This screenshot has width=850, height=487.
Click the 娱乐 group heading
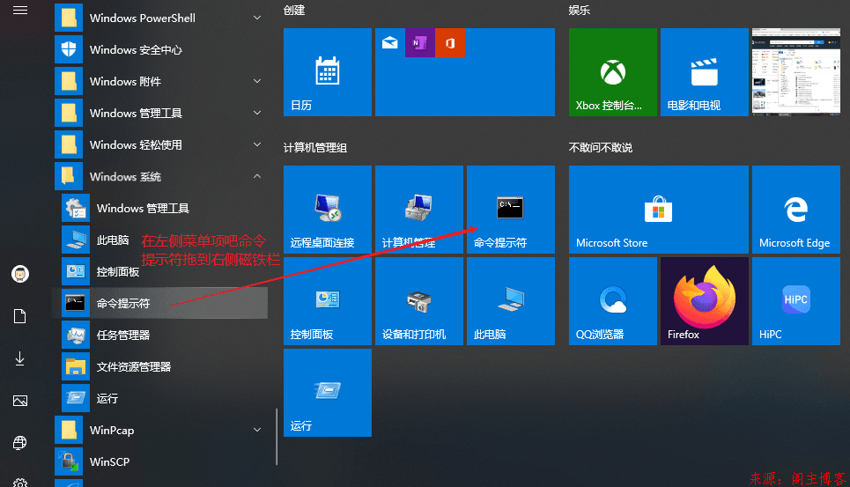coord(579,11)
